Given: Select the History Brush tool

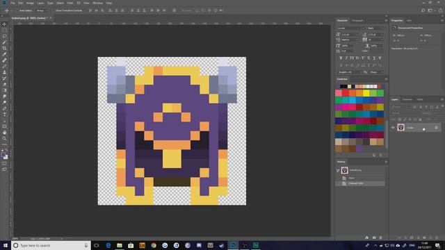Looking at the screenshot, I should [x=4, y=78].
